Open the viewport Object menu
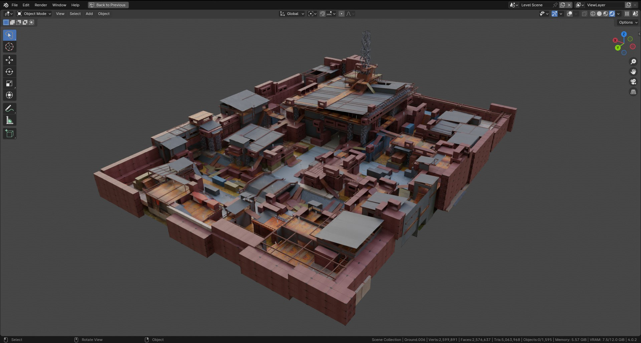 pos(104,14)
